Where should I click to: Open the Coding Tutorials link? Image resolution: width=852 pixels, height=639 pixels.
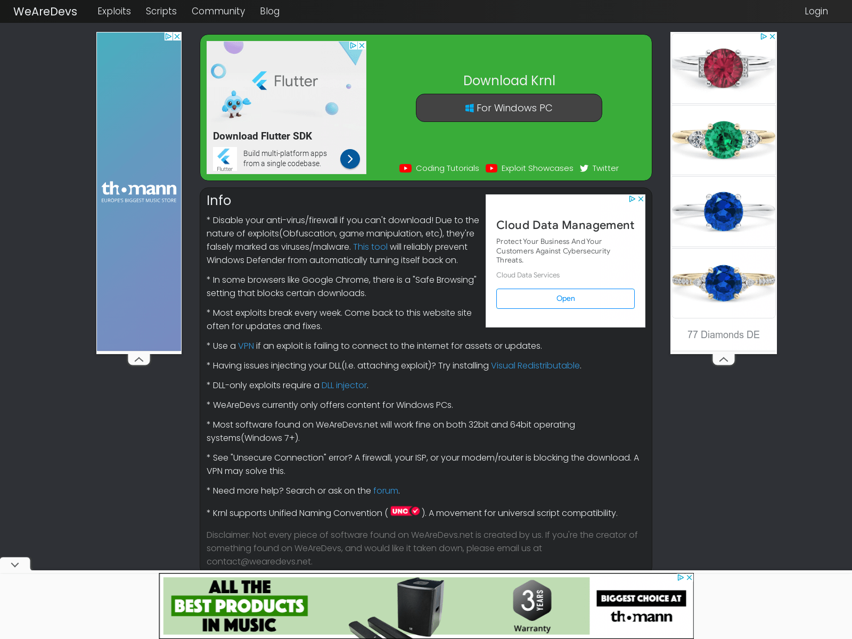(x=447, y=168)
